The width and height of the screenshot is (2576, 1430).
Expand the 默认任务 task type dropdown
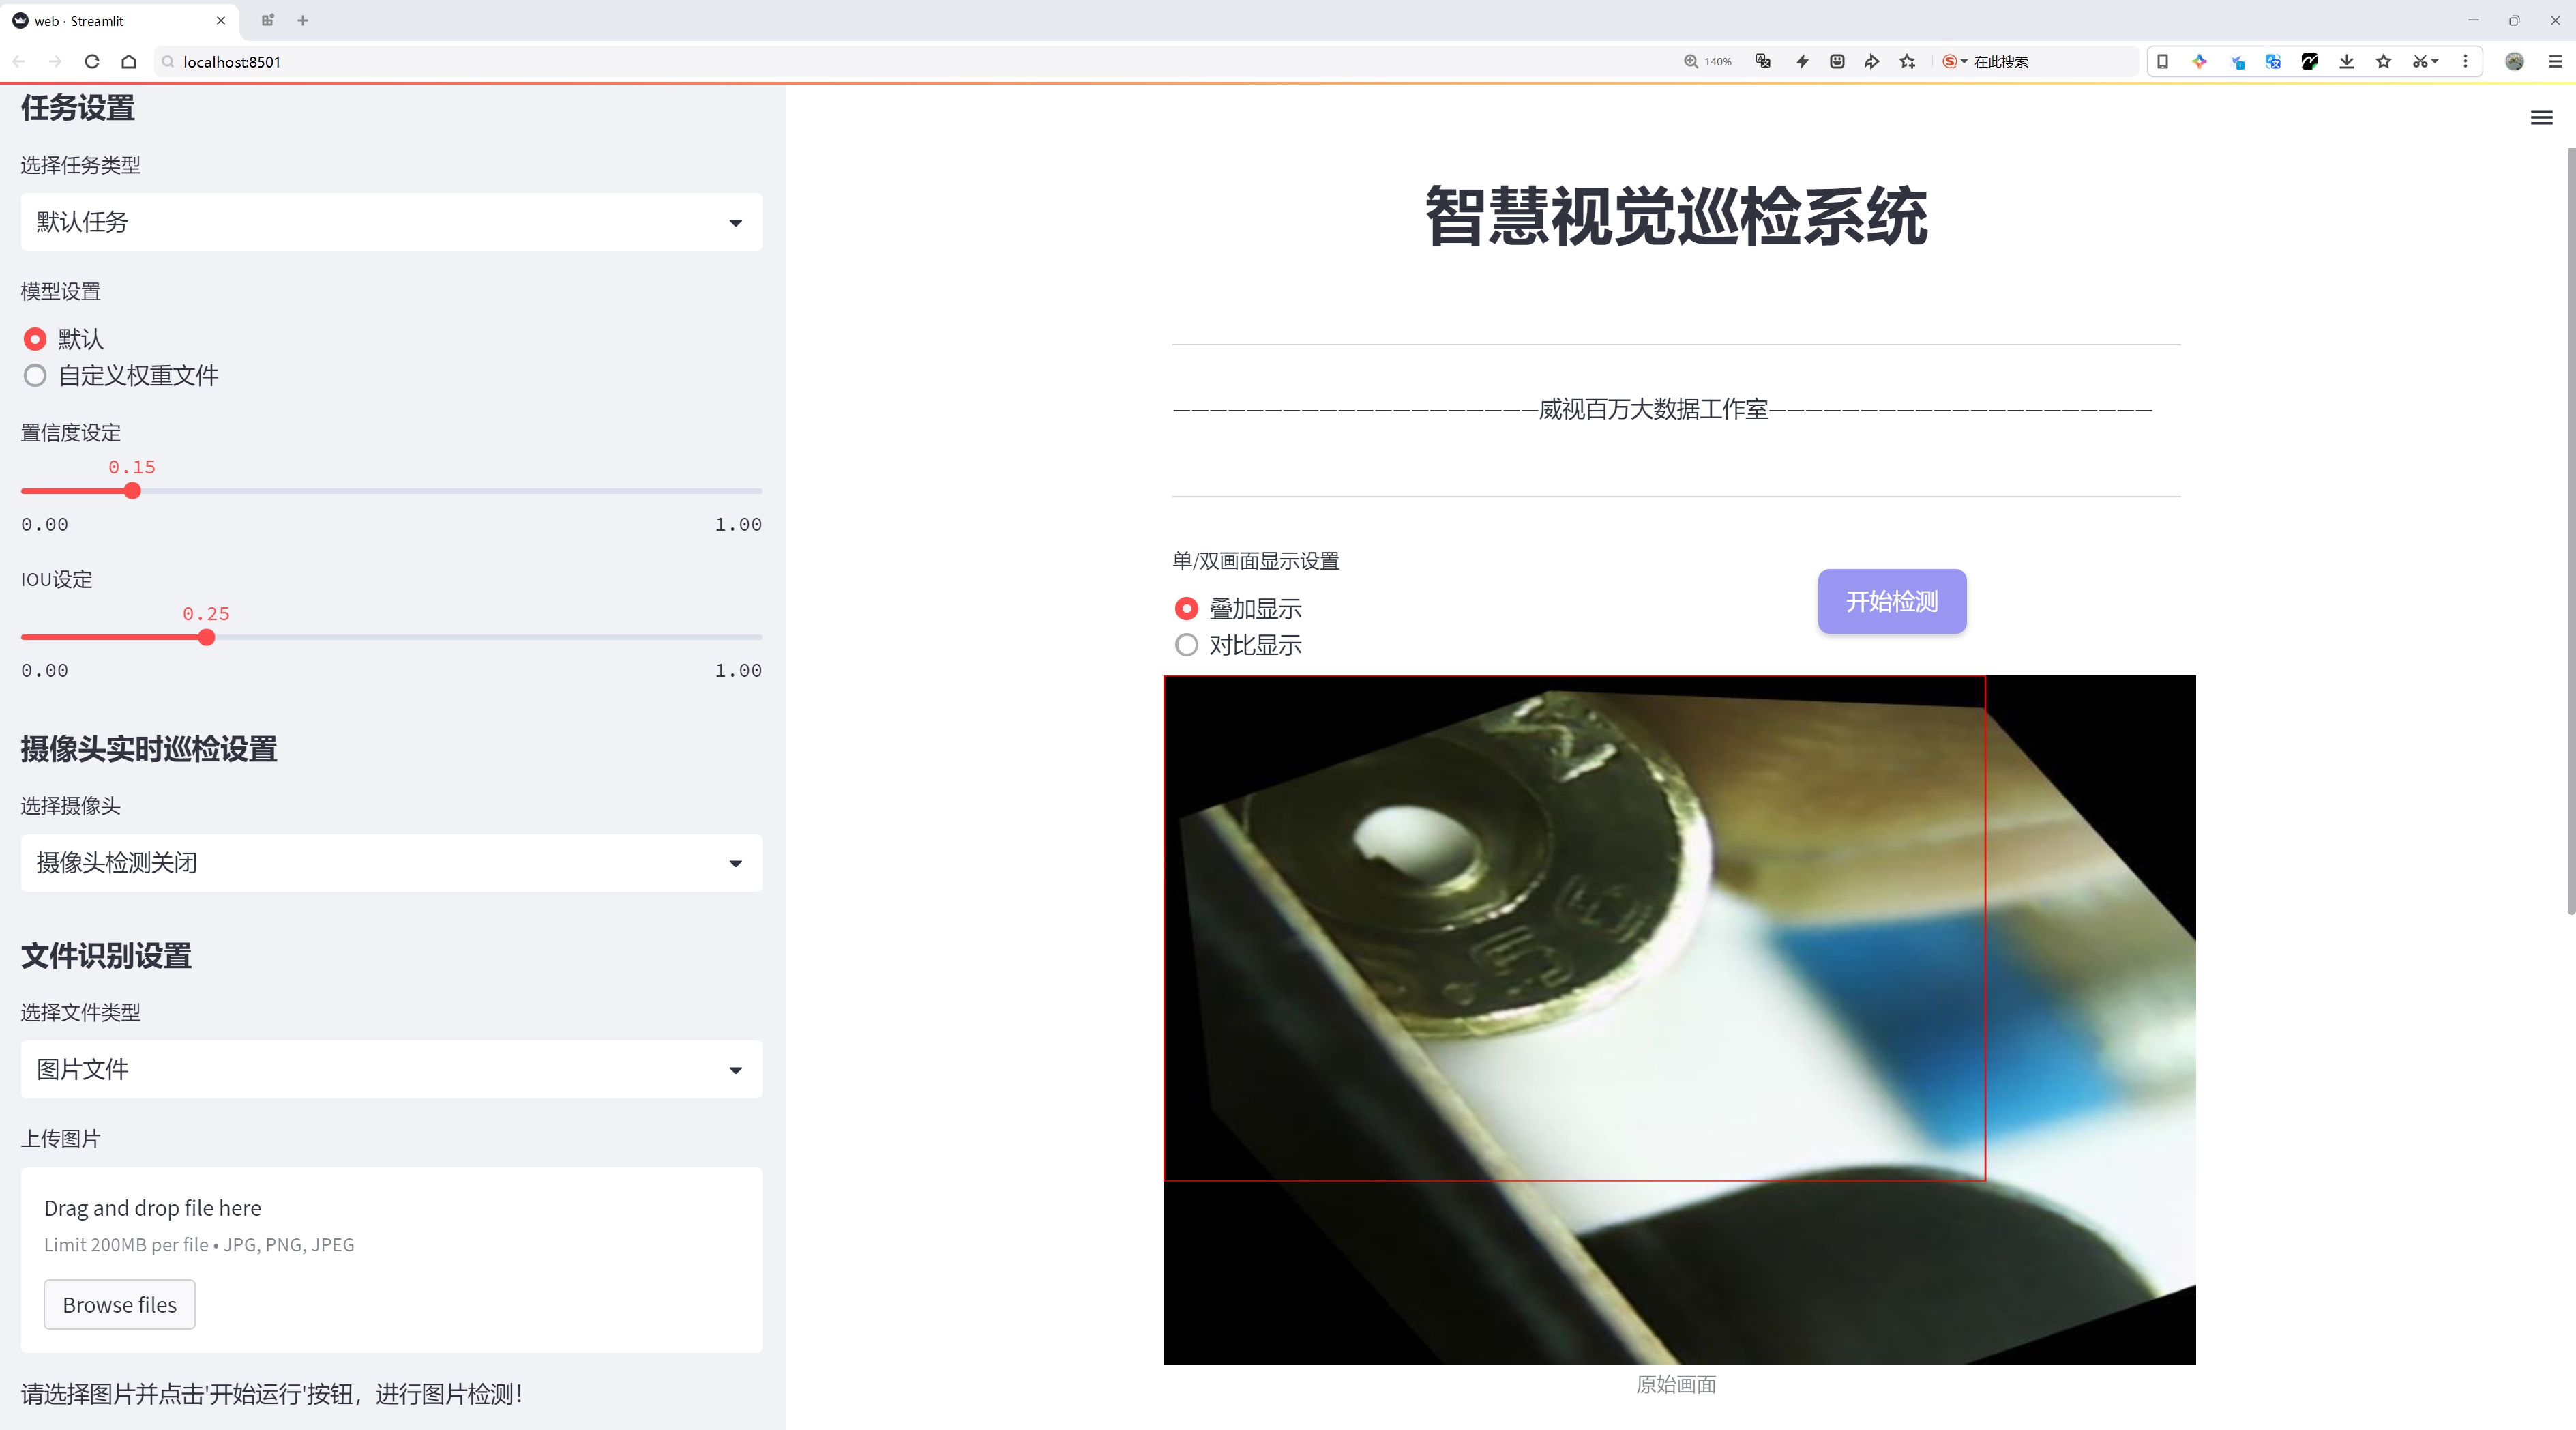click(391, 222)
